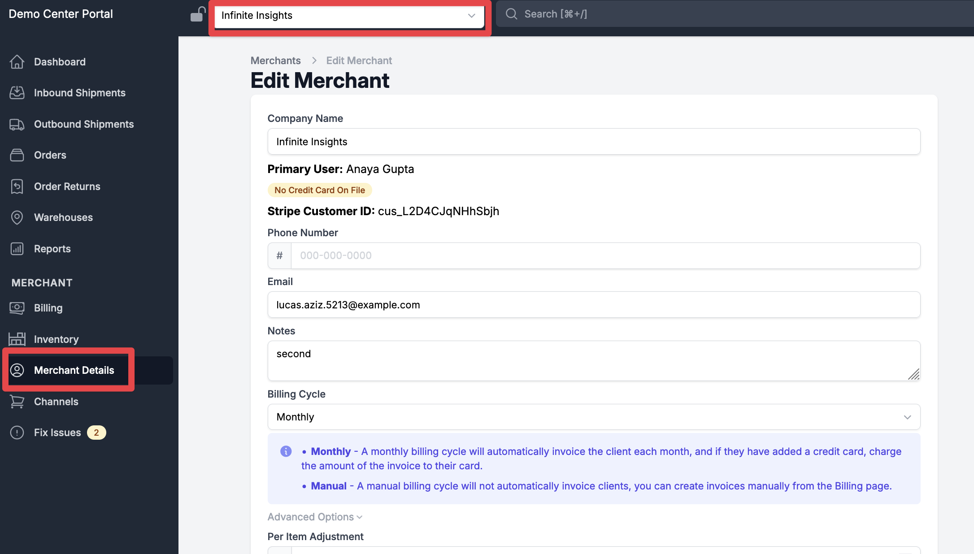This screenshot has width=974, height=554.
Task: Click the search magnifier icon
Action: pos(512,14)
